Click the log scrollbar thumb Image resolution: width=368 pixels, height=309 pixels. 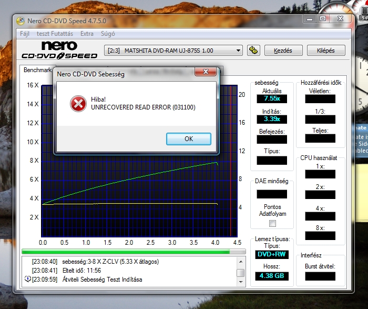241,273
